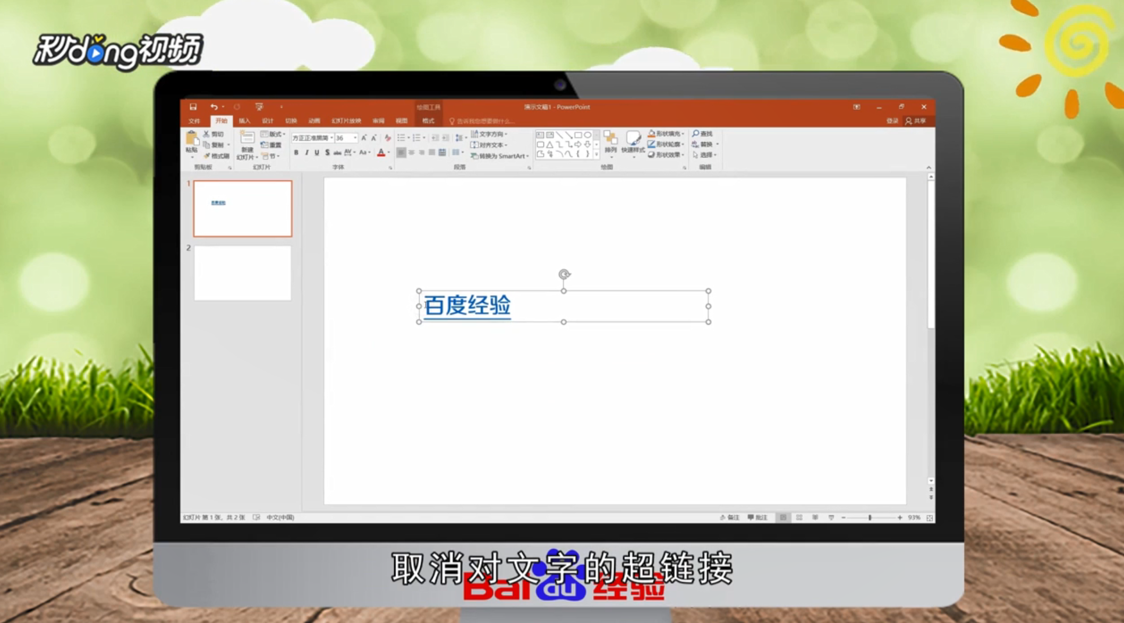Increase font size with larger A icon
The image size is (1124, 623).
(364, 138)
